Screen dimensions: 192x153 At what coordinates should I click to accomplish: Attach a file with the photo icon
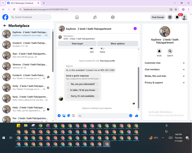[x=64, y=116]
